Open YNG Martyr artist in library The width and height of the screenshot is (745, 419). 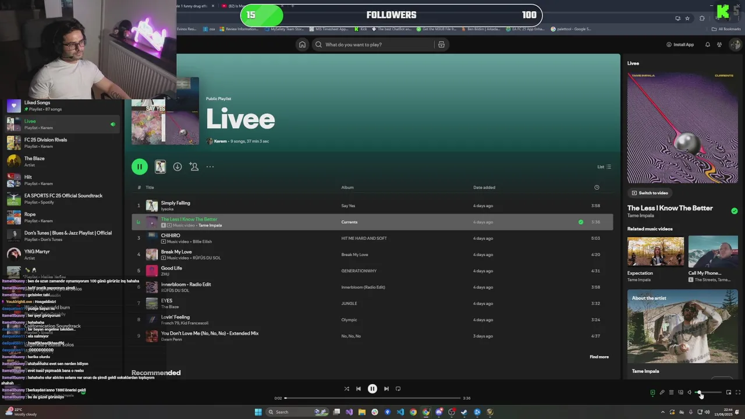coord(63,254)
